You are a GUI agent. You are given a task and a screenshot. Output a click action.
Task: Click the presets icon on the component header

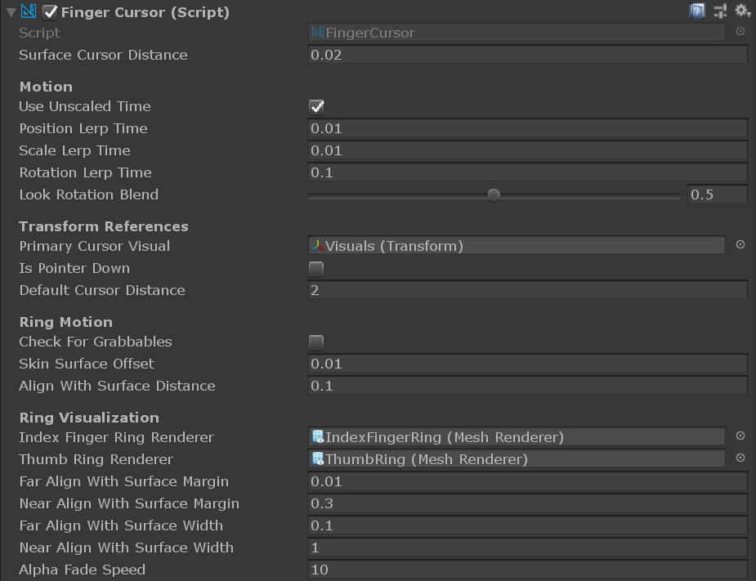click(x=718, y=8)
